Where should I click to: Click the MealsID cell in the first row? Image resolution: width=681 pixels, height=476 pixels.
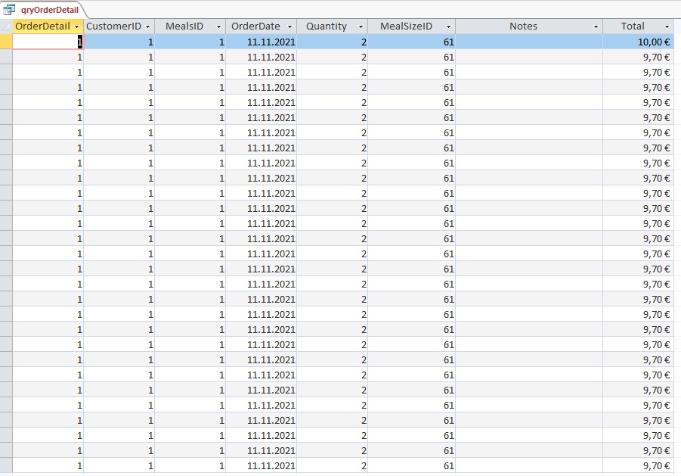click(x=190, y=42)
